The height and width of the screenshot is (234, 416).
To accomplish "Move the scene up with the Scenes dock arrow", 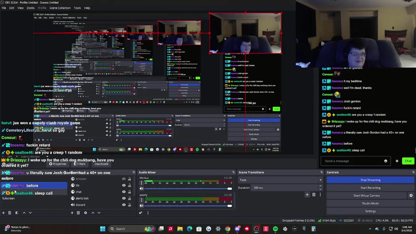I will click(24, 213).
